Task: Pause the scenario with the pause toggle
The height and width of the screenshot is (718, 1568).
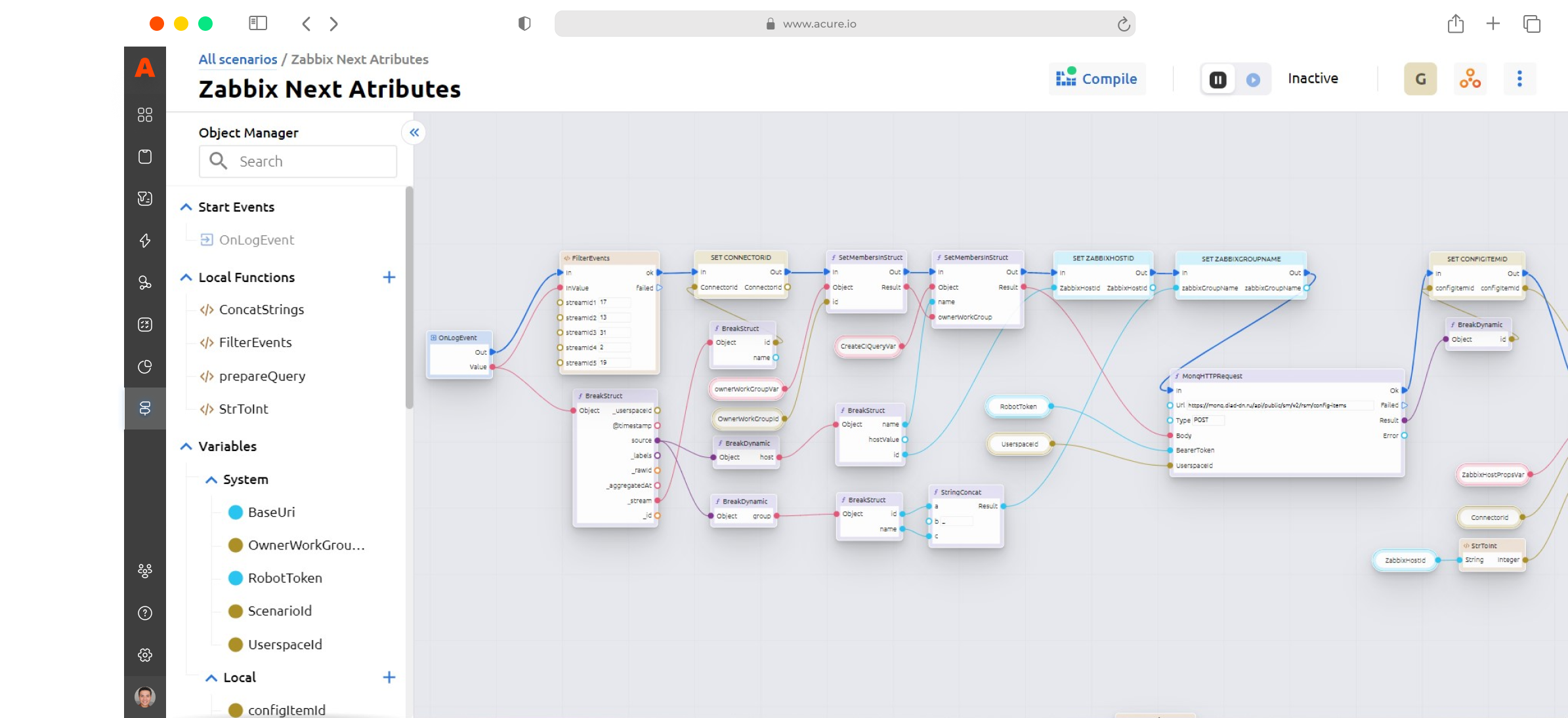Action: coord(1218,79)
